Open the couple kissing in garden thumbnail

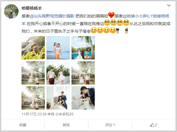(x=33, y=48)
